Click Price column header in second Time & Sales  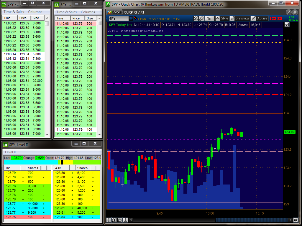coord(78,18)
